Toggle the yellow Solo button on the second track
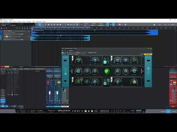This screenshot has height=132, width=177. click(x=7, y=36)
